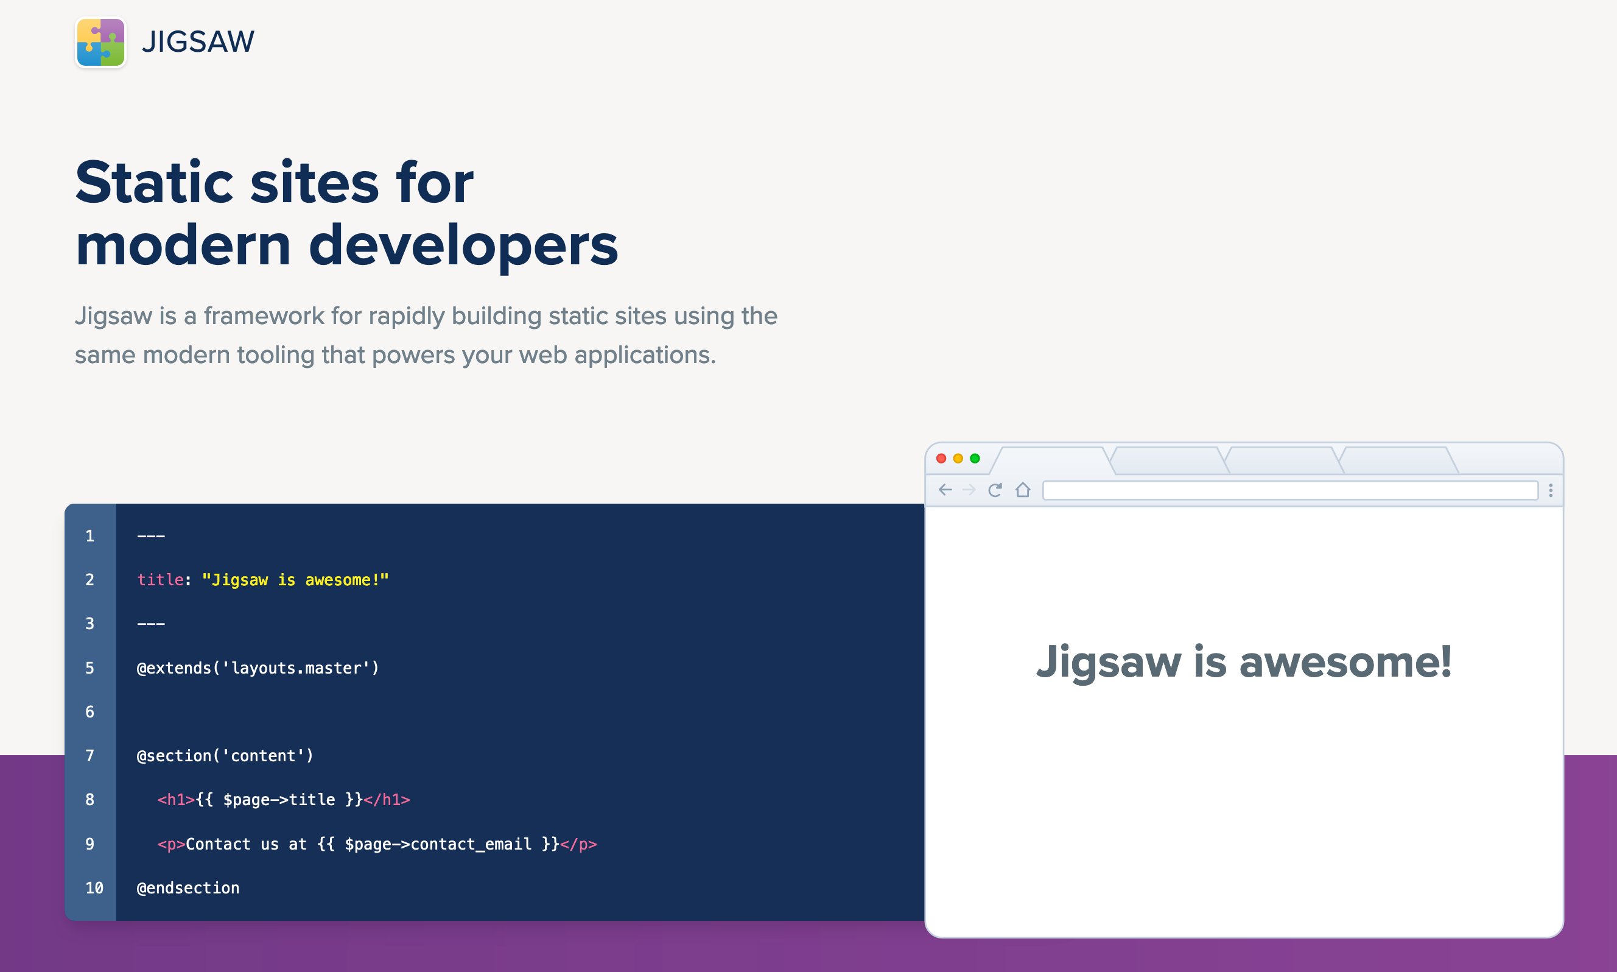1617x972 pixels.
Task: Open the three-dot menu in browser mockup
Action: pyautogui.click(x=1550, y=491)
